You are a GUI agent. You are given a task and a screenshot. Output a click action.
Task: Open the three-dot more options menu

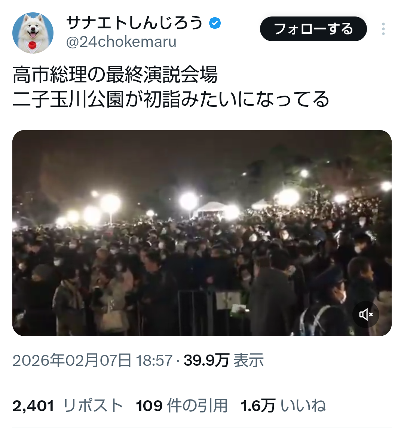[383, 29]
